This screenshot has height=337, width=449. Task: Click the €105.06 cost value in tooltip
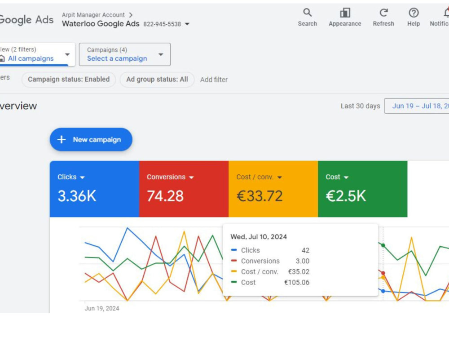(297, 283)
